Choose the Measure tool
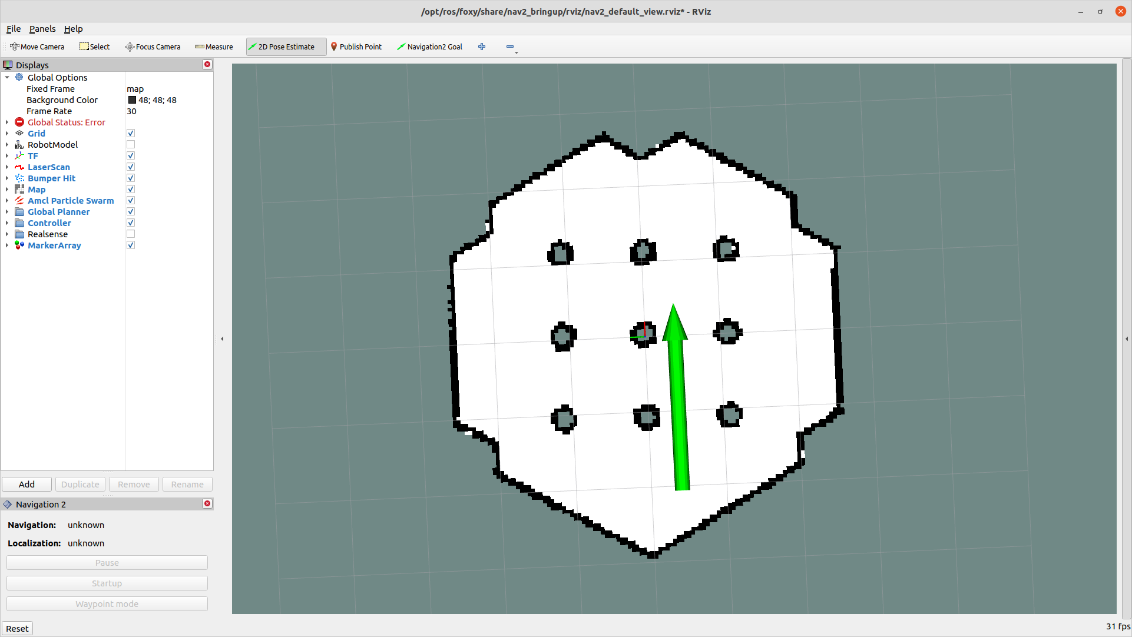1132x637 pixels. point(214,47)
